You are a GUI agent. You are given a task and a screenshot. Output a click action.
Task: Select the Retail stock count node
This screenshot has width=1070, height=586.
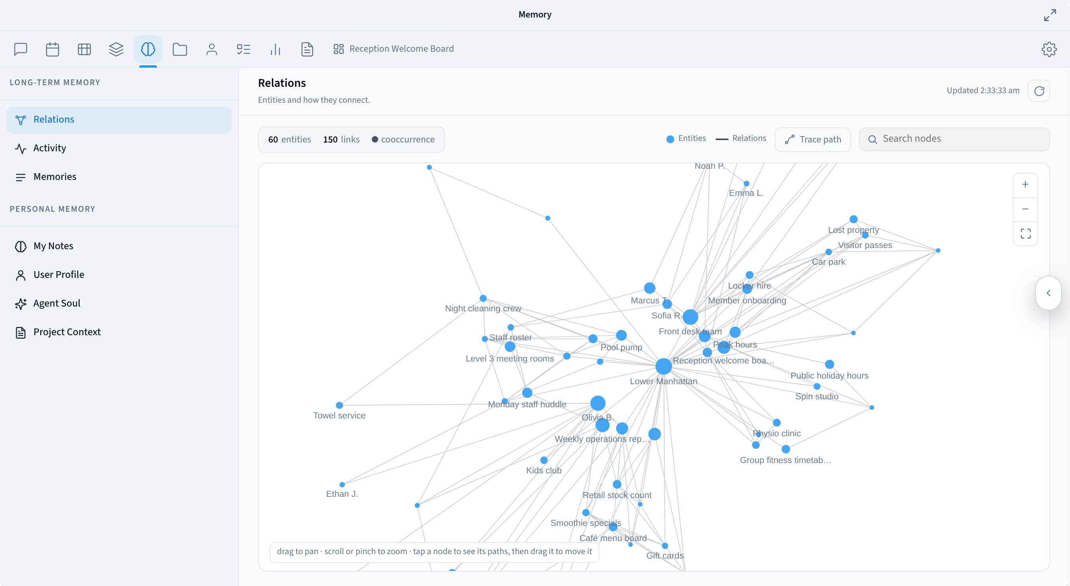[x=617, y=484]
